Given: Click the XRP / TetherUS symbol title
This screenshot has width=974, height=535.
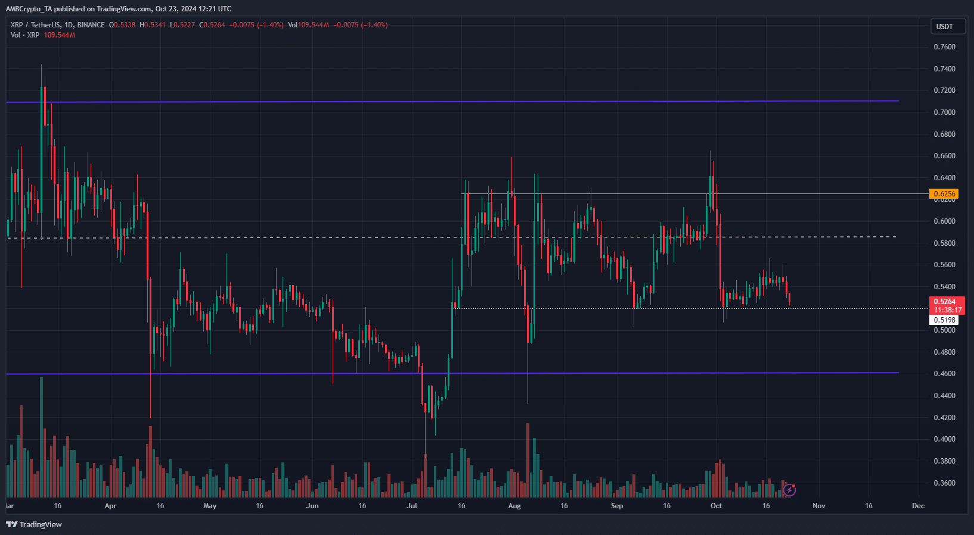Looking at the screenshot, I should point(35,25).
